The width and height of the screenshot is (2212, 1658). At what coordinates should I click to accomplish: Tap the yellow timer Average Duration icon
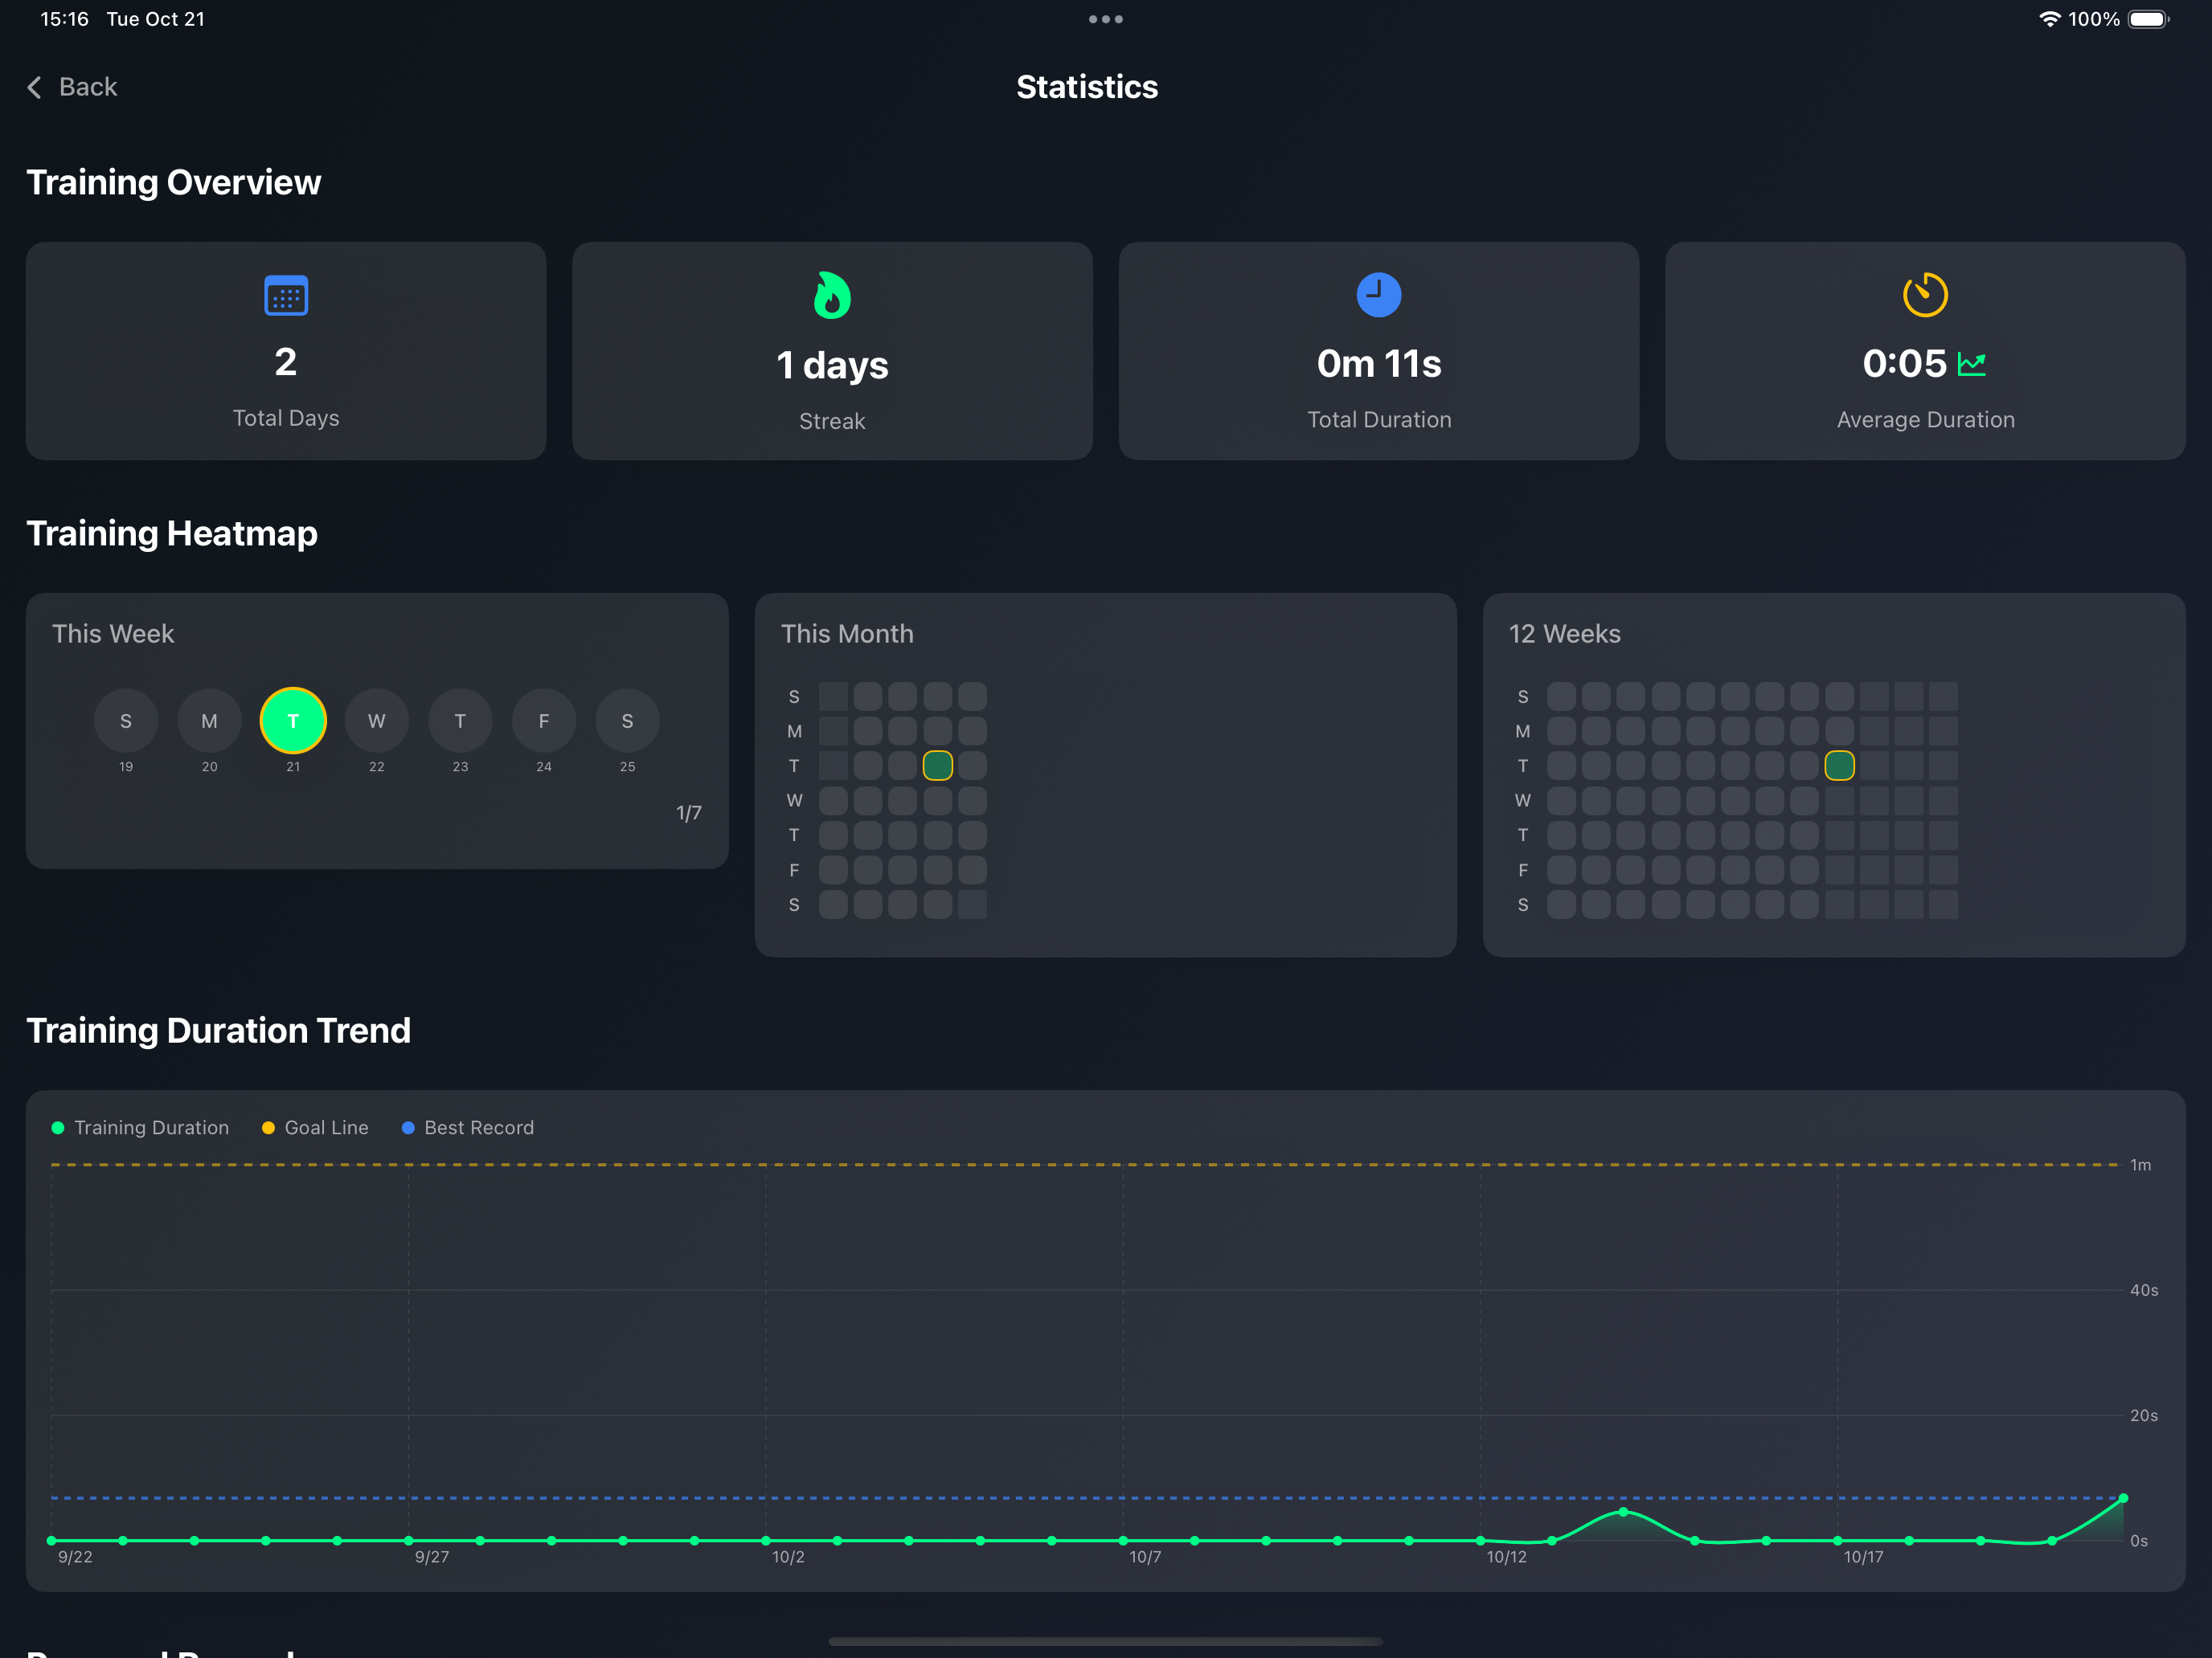(x=1924, y=295)
